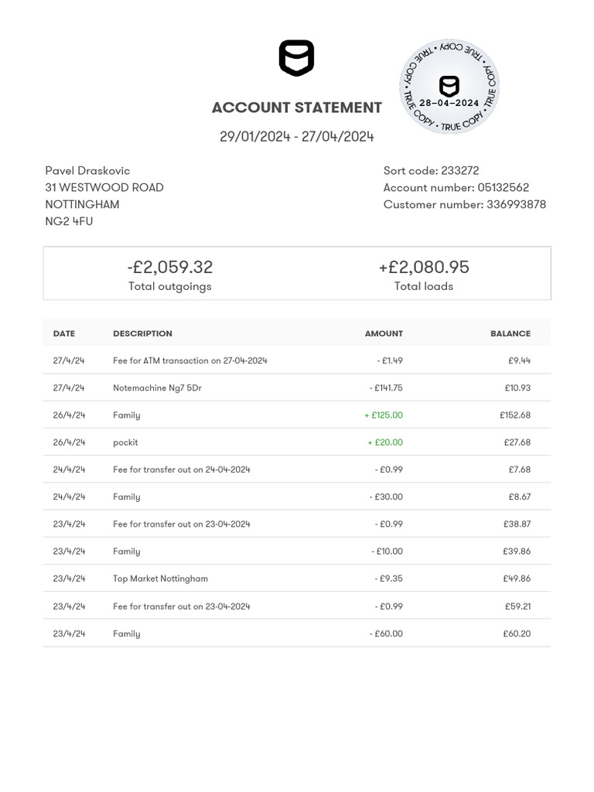Click the ATM transaction fee row description
Screen dimensions: 594x792
point(190,360)
